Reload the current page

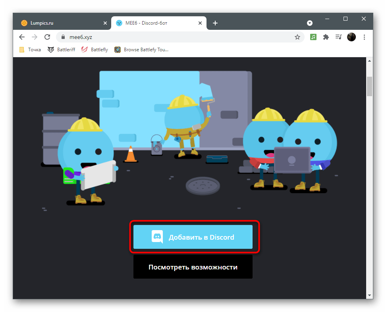pyautogui.click(x=47, y=37)
